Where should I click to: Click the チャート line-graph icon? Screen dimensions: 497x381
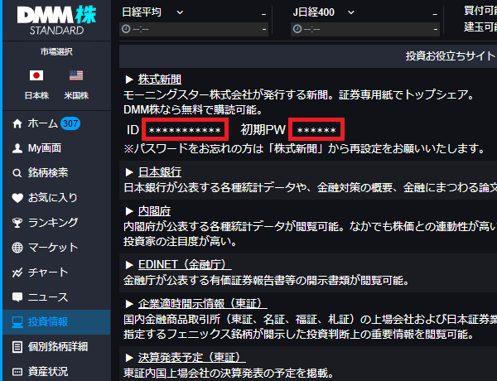(x=17, y=272)
